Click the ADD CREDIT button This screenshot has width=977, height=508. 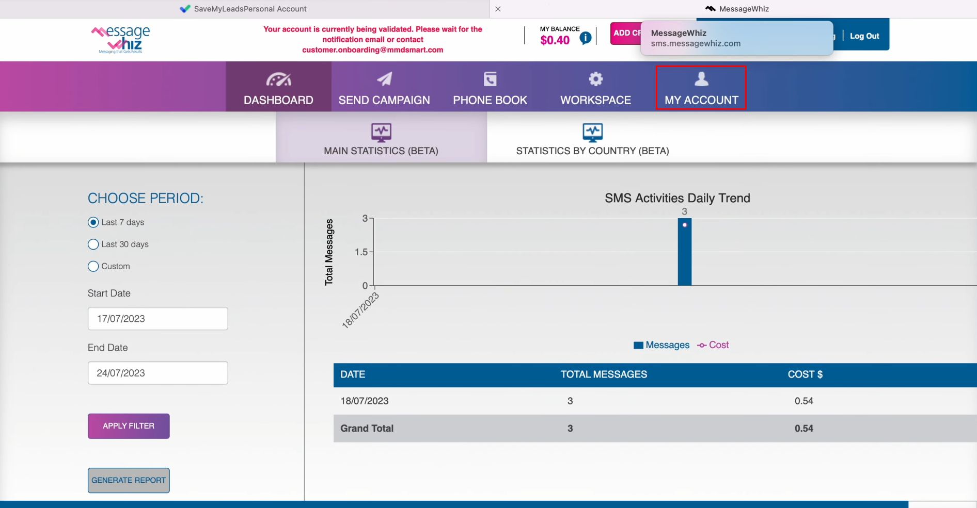tap(626, 33)
